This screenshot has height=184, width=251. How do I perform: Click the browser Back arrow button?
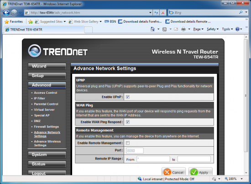(6, 12)
